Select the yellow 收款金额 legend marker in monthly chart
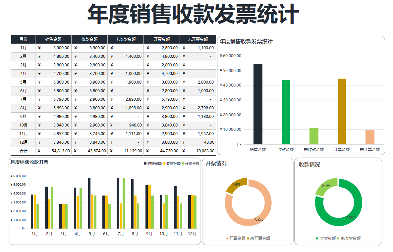Screen dimensions: 393x252 pyautogui.click(x=165, y=163)
